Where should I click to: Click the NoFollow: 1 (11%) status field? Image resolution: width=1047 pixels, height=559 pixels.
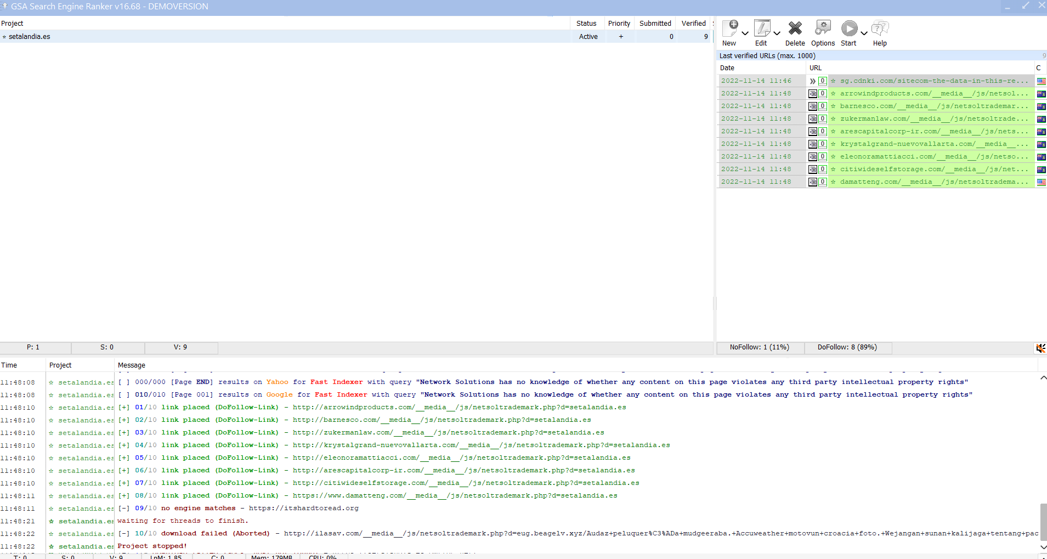coord(760,348)
